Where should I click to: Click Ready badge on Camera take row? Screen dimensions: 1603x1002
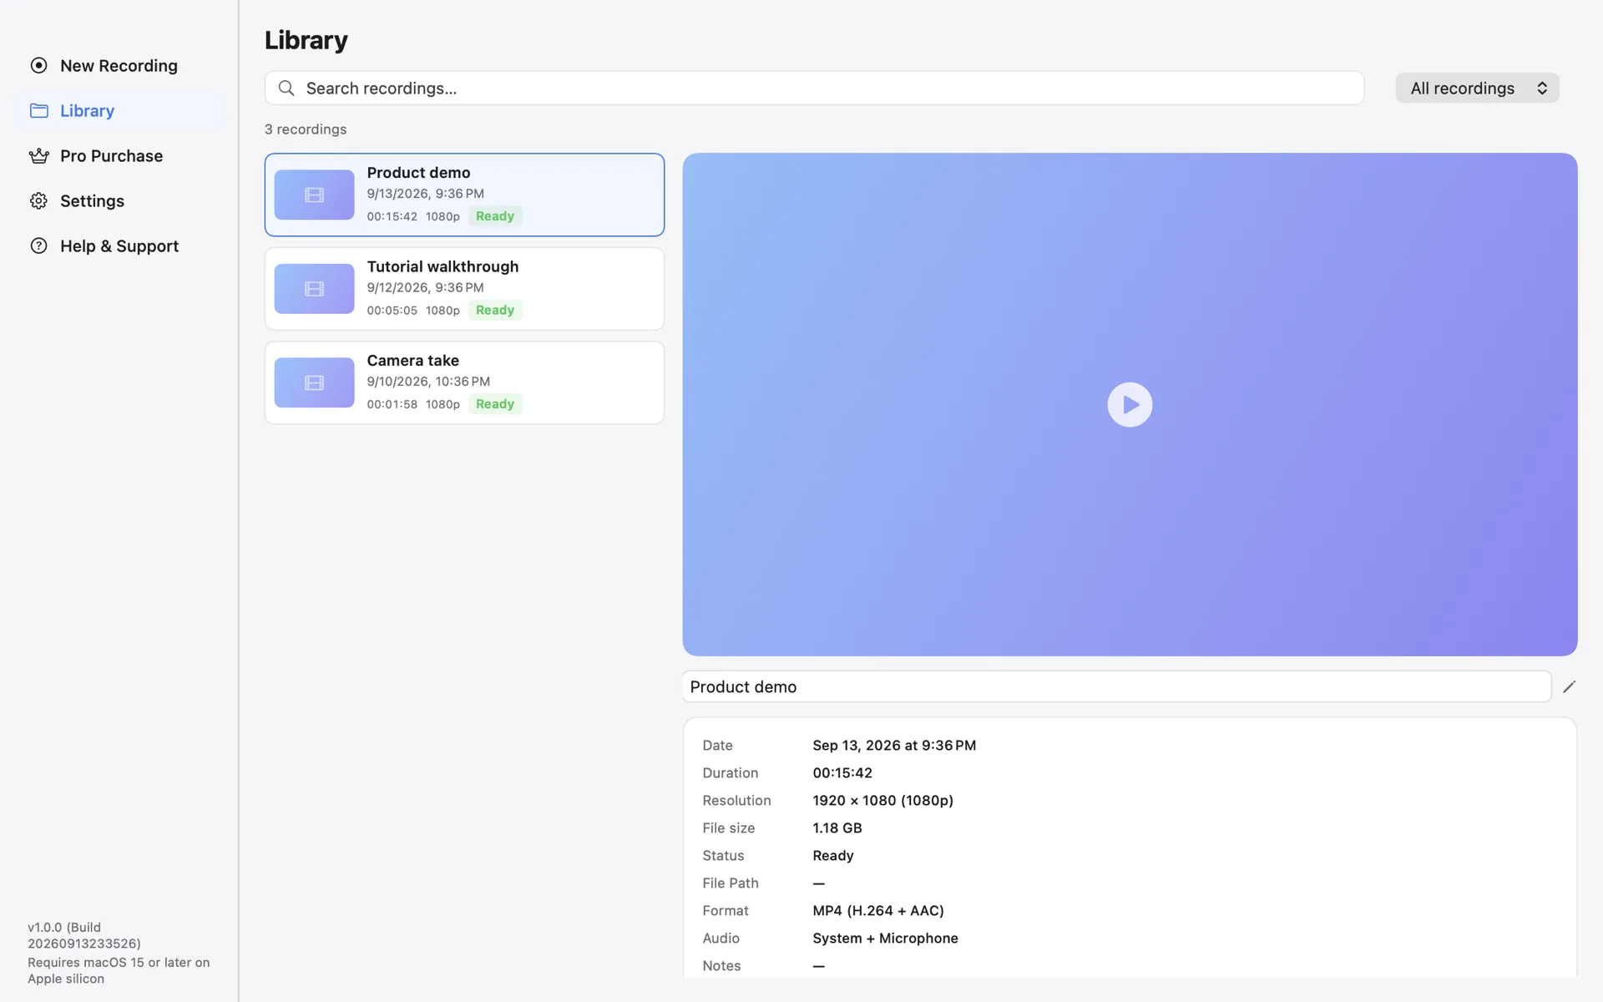pyautogui.click(x=495, y=404)
